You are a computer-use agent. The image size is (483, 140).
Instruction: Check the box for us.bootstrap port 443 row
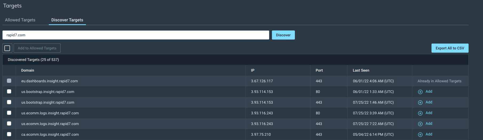(x=9, y=102)
